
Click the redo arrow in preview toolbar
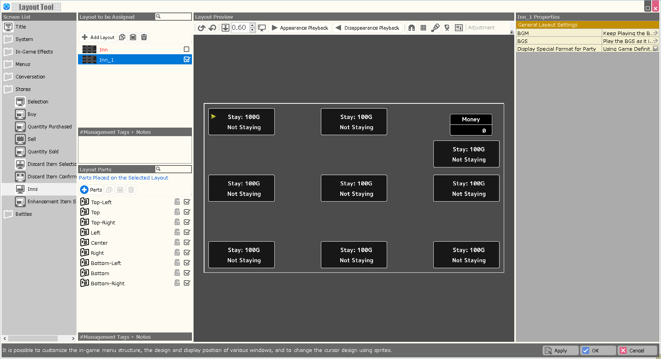[x=212, y=28]
